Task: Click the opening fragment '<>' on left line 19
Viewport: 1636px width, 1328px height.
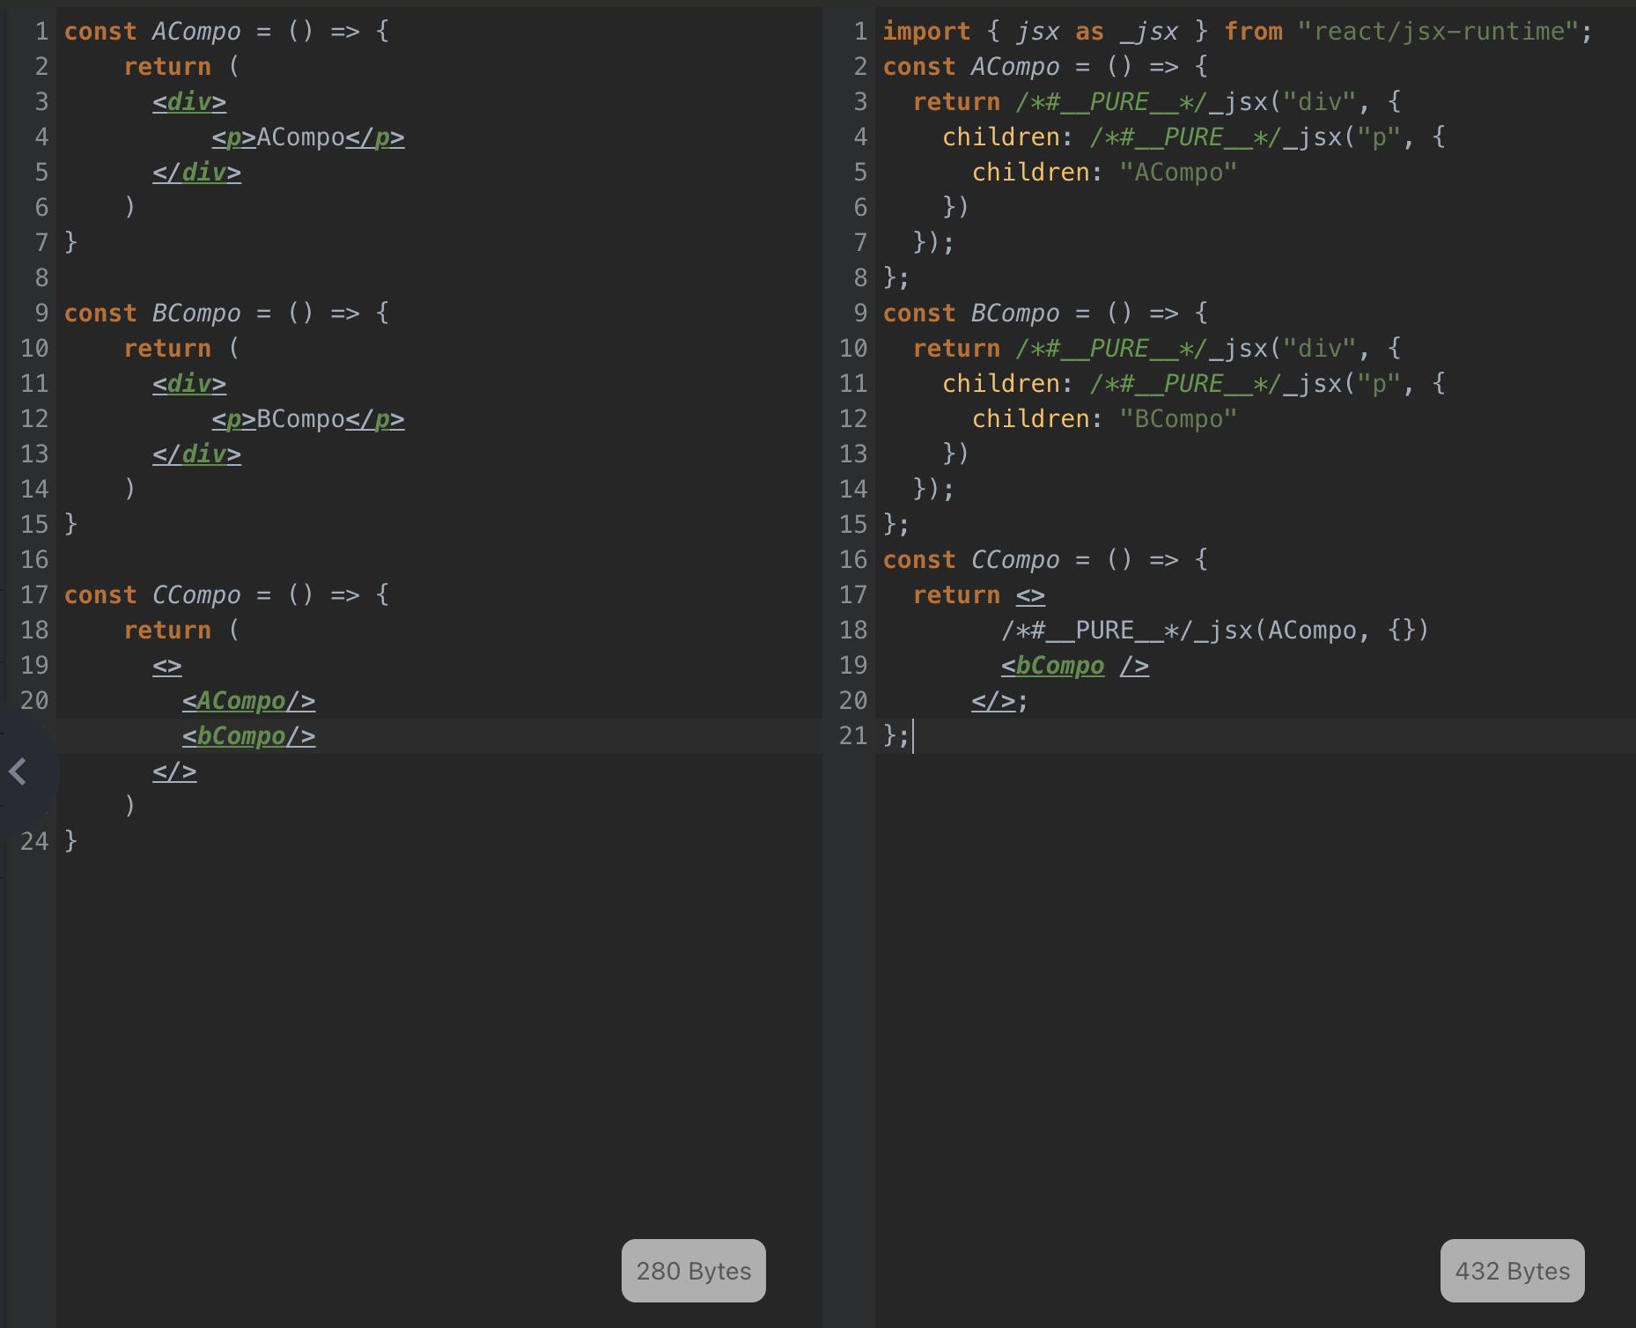Action: click(x=167, y=666)
